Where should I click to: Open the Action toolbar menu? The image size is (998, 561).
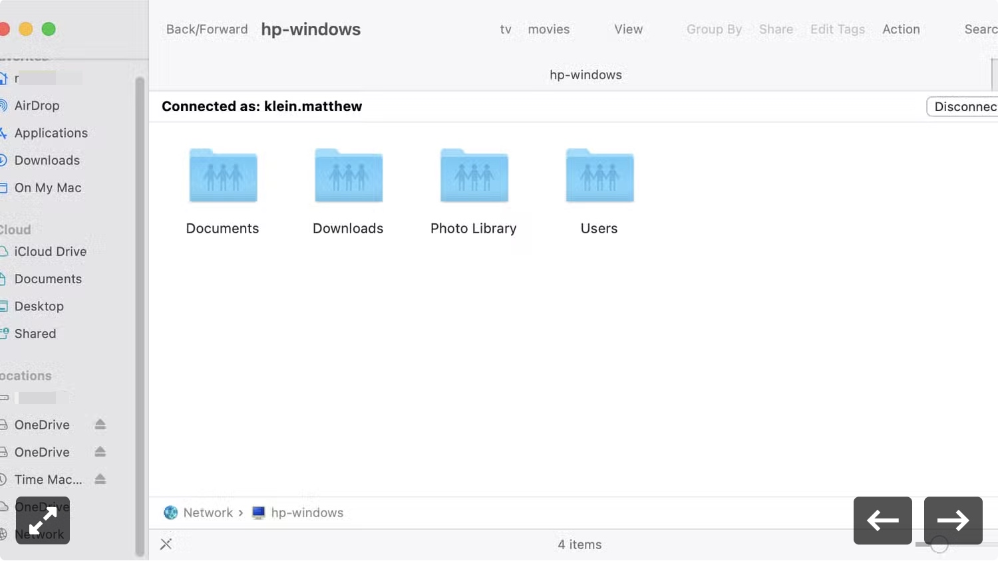tap(901, 29)
